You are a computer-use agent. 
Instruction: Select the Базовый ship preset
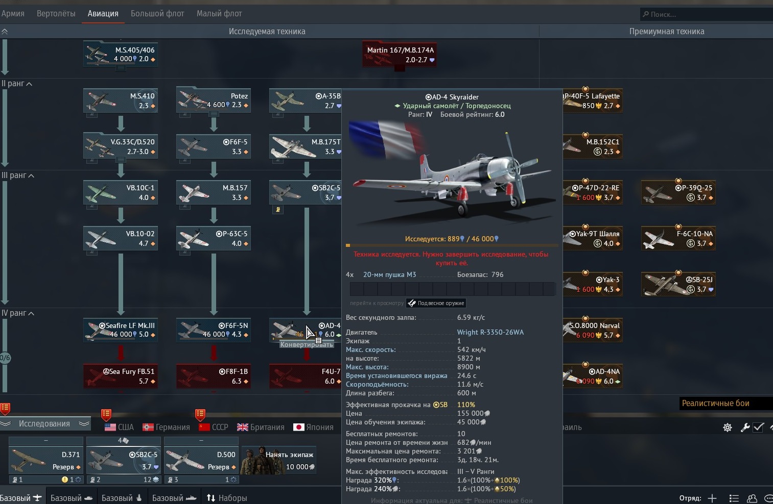point(122,498)
